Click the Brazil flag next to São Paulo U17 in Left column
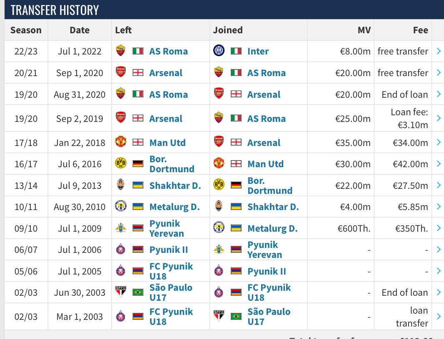Screen dimensions: 444x339 point(138,292)
